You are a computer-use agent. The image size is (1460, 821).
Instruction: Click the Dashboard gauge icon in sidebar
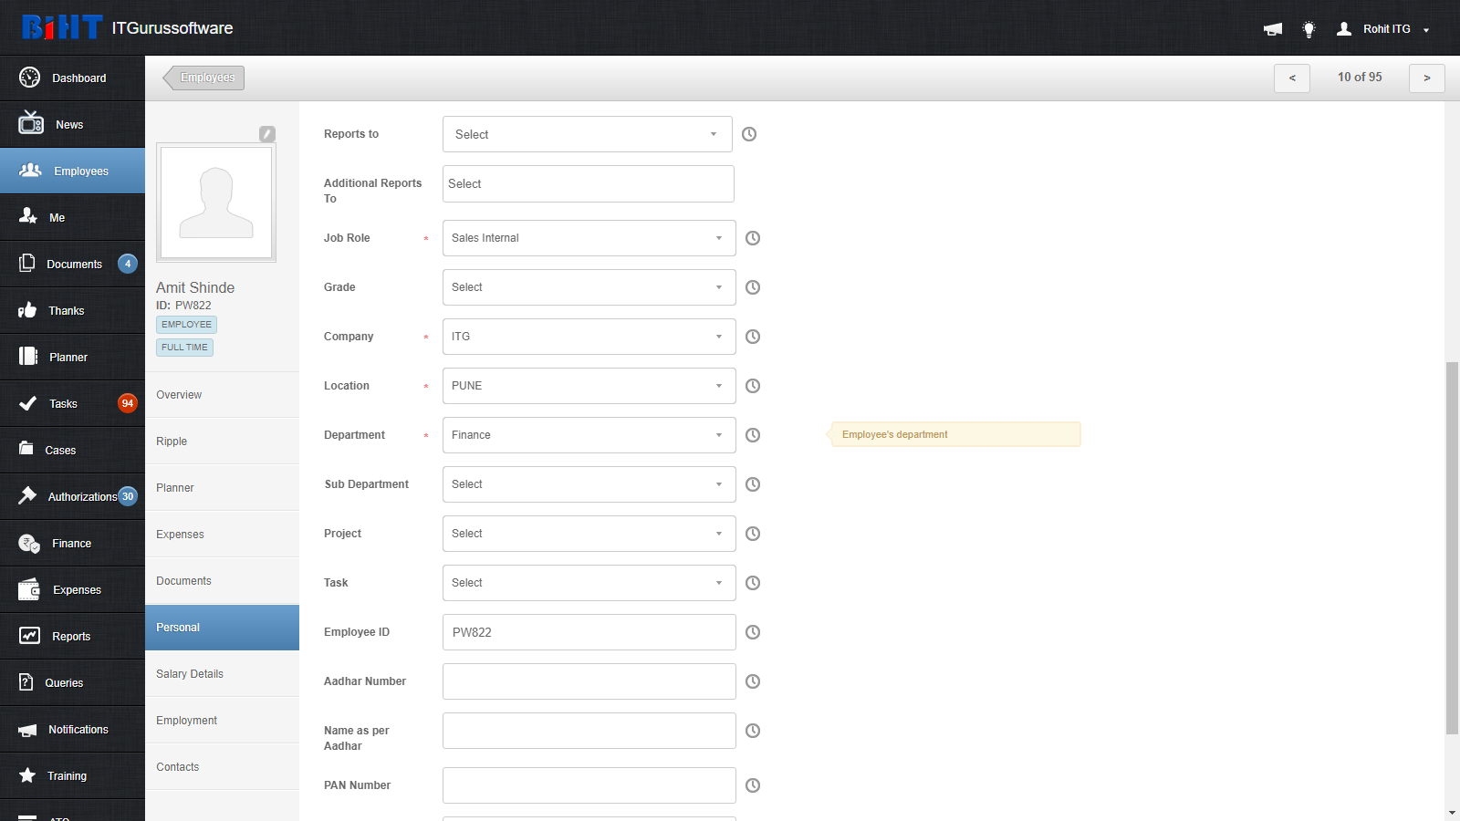click(29, 78)
